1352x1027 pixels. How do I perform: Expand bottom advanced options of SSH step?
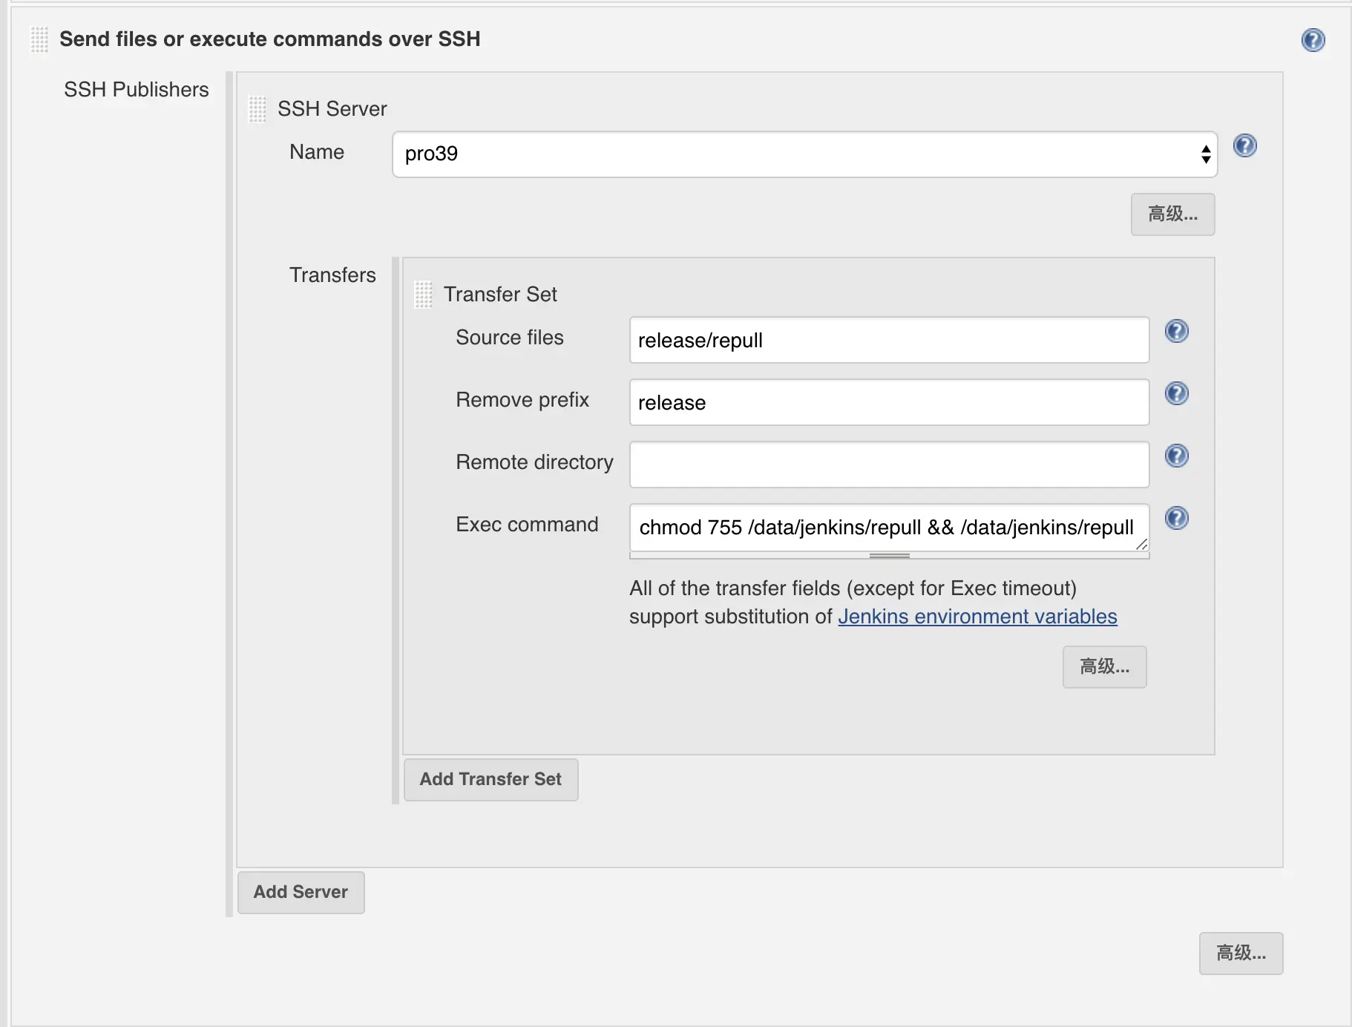click(1241, 954)
